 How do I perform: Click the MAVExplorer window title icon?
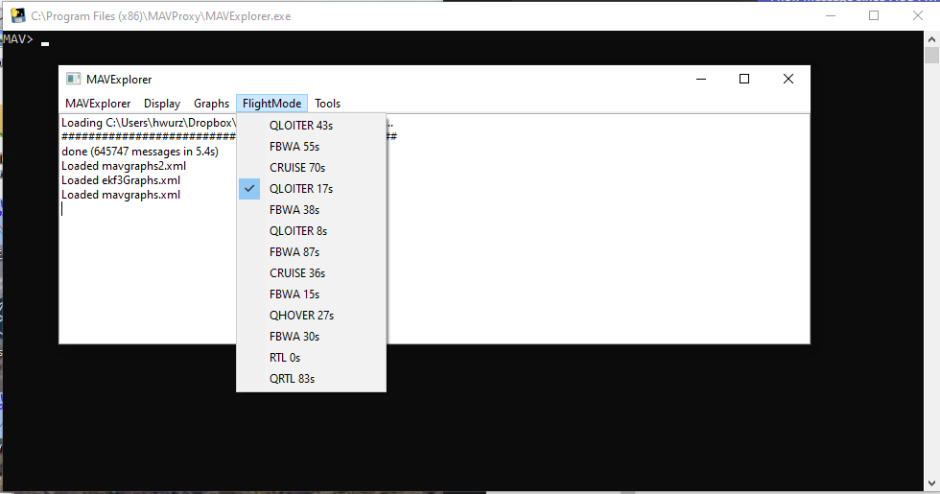coord(73,80)
